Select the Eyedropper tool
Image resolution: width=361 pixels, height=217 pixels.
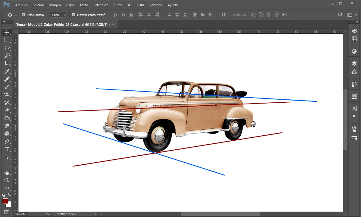point(7,71)
